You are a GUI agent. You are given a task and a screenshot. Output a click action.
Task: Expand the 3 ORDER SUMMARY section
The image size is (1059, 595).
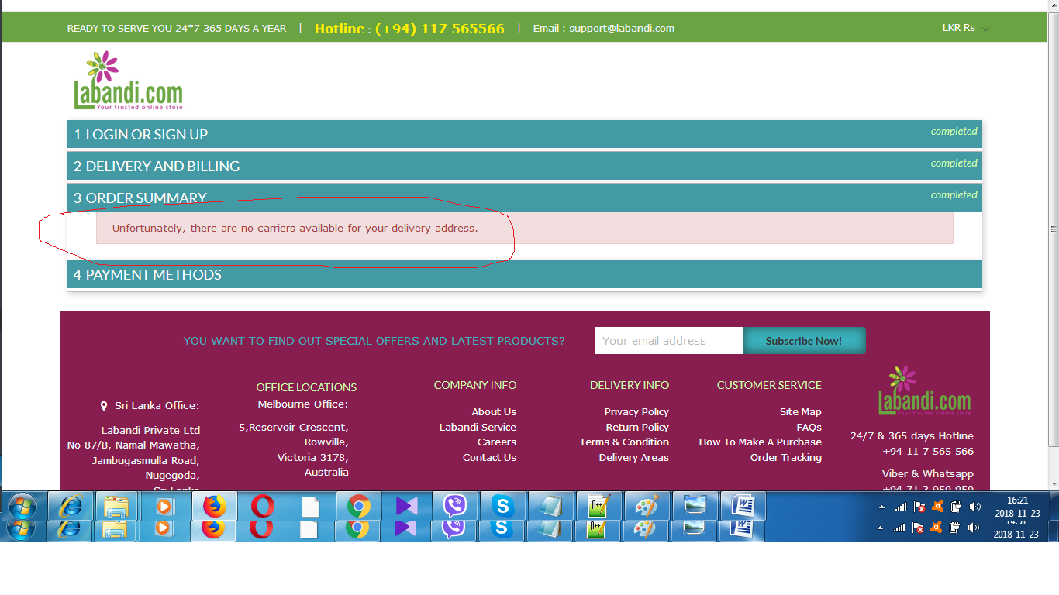(x=525, y=198)
